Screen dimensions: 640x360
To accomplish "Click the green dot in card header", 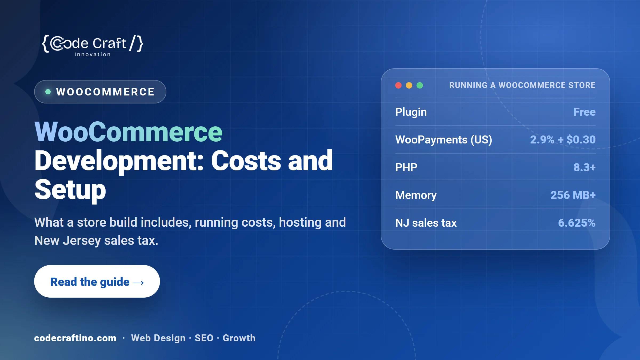I will (420, 85).
